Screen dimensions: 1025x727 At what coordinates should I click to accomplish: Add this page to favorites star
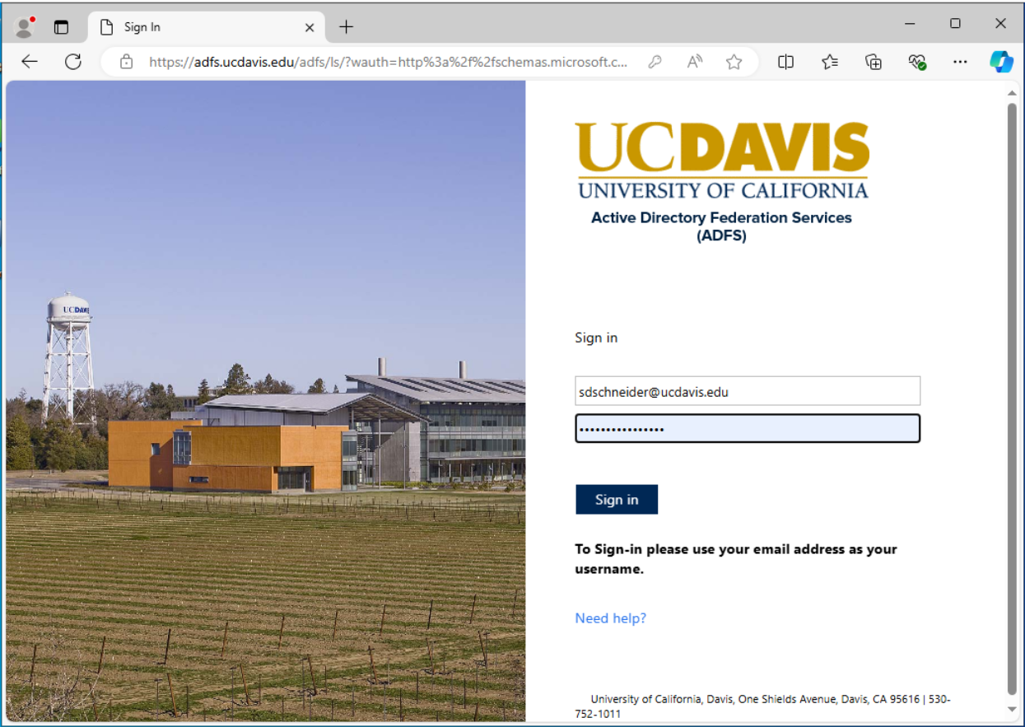(734, 62)
